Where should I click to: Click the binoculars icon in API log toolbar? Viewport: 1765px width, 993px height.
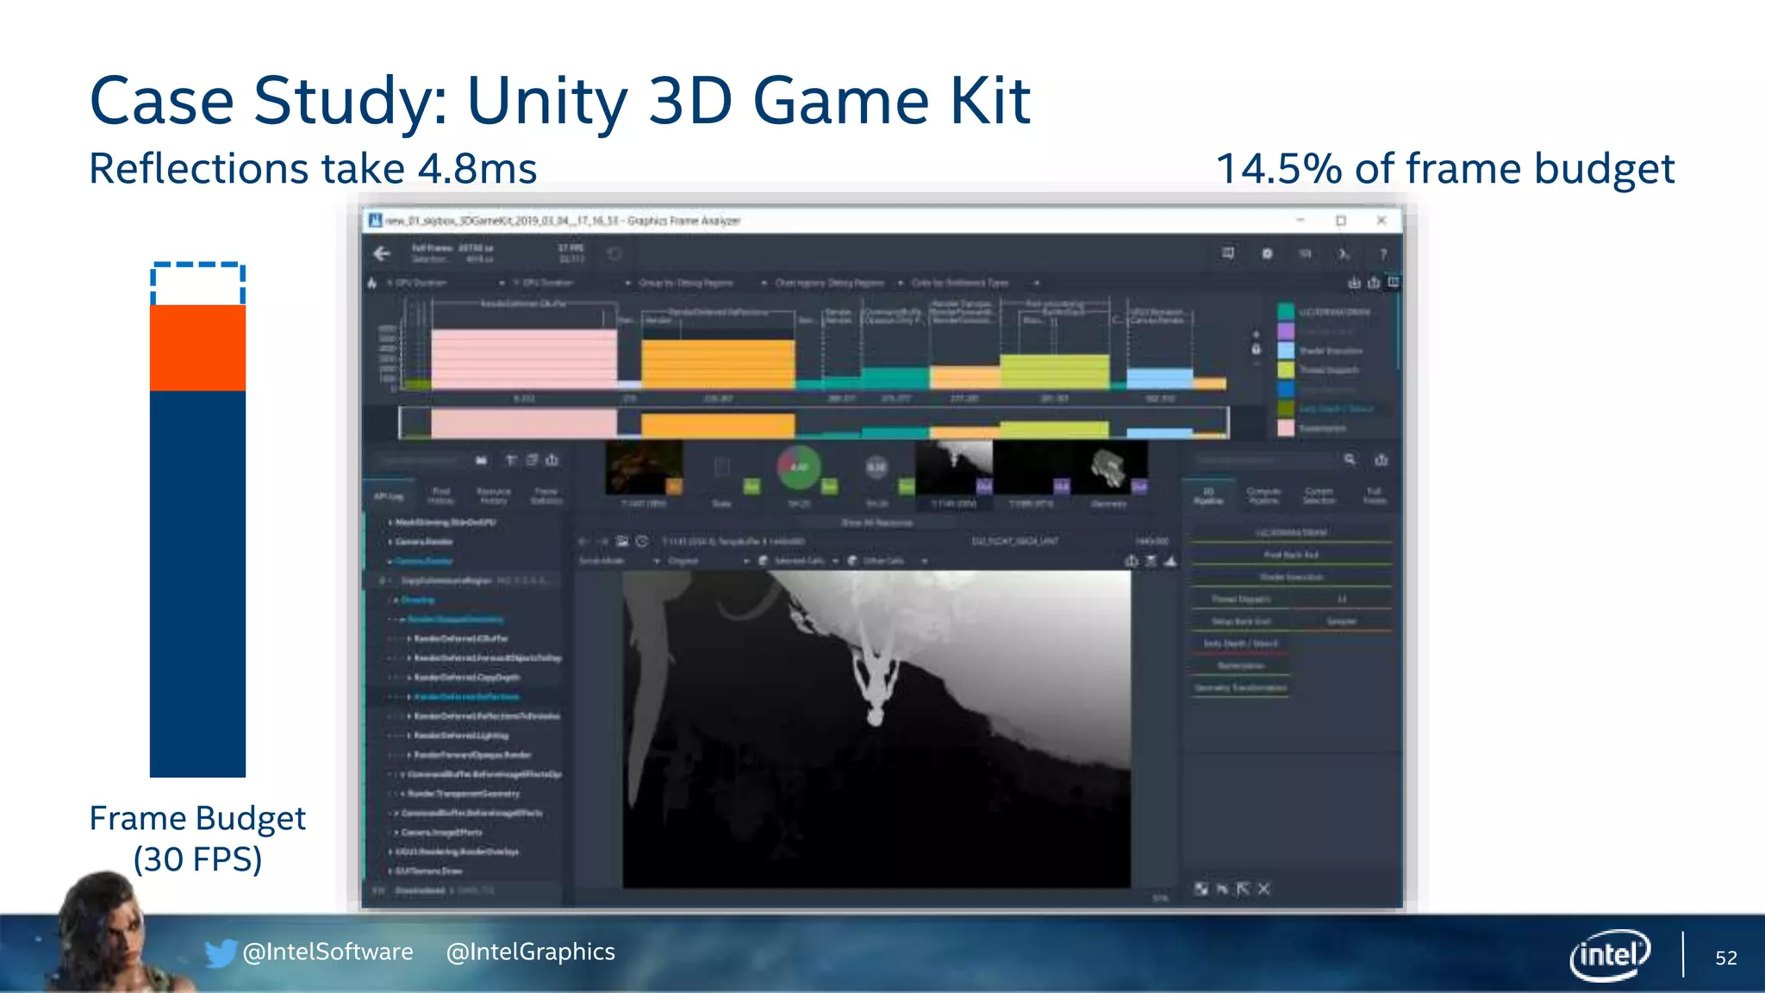coord(481,460)
